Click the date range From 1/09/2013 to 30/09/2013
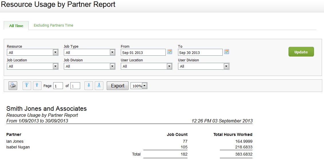The width and height of the screenshot is (324, 159). [x=37, y=121]
